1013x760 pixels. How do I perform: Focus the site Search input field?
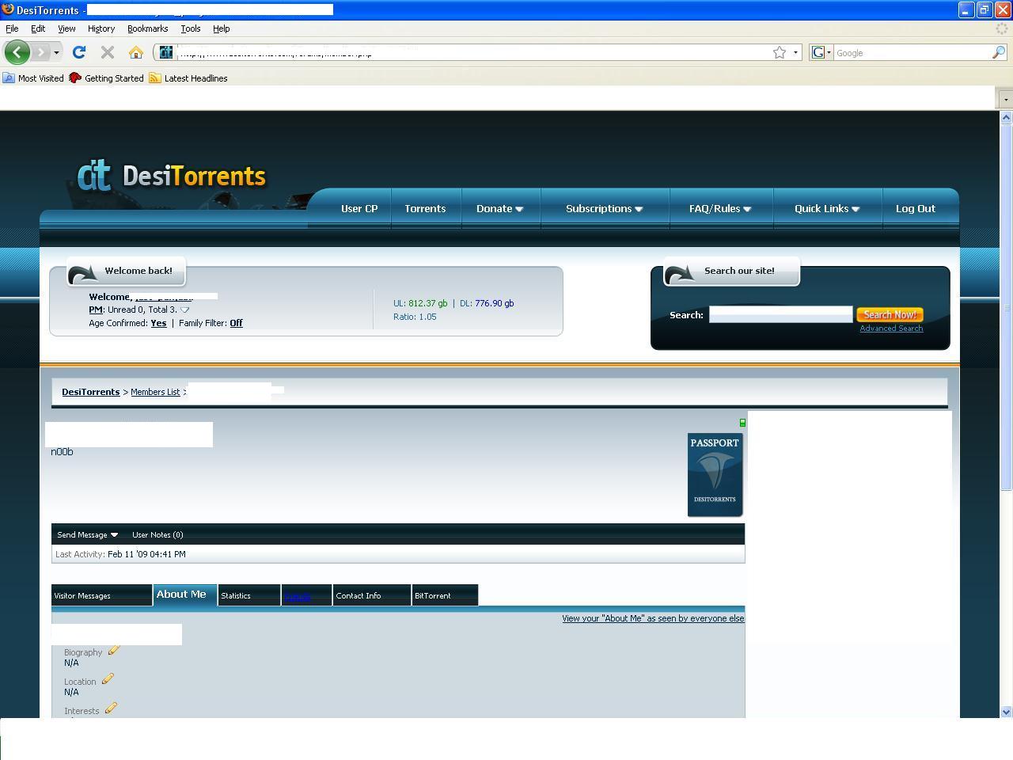pos(780,314)
